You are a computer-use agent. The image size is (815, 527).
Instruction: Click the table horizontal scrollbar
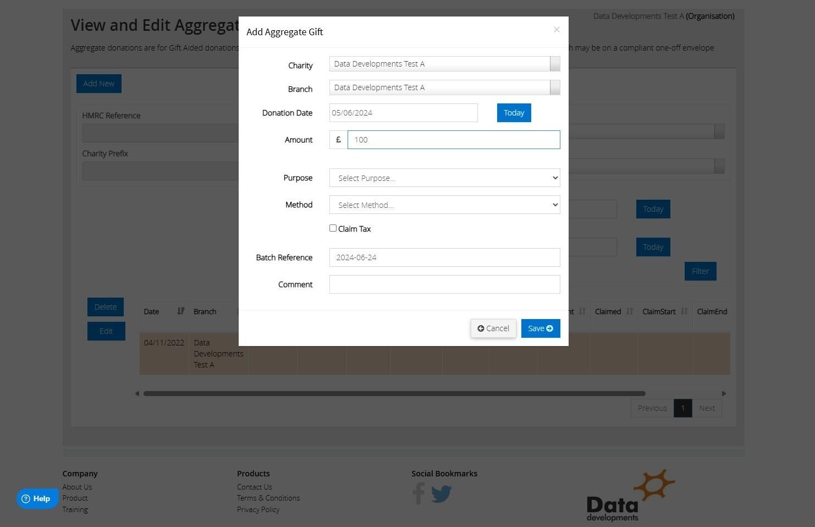tap(394, 393)
